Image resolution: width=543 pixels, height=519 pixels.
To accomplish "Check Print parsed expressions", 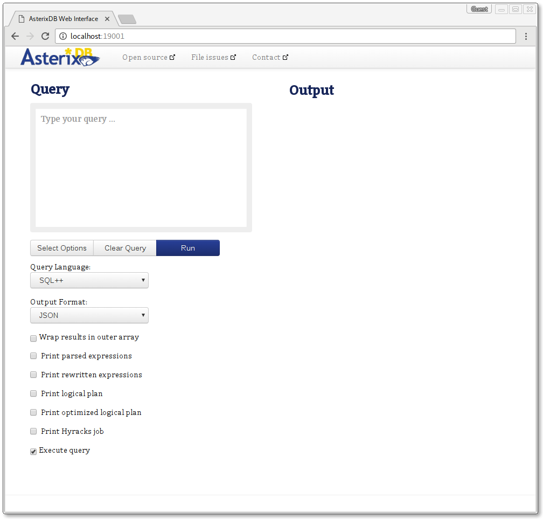I will [33, 356].
